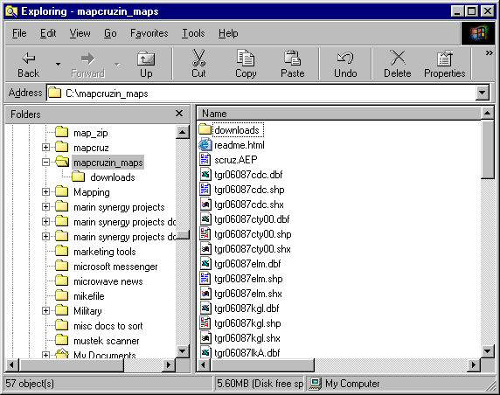
Task: Open the Help menu
Action: pyautogui.click(x=228, y=33)
